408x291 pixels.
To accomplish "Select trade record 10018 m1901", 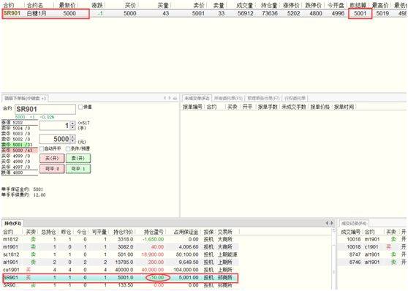I will tap(372, 239).
